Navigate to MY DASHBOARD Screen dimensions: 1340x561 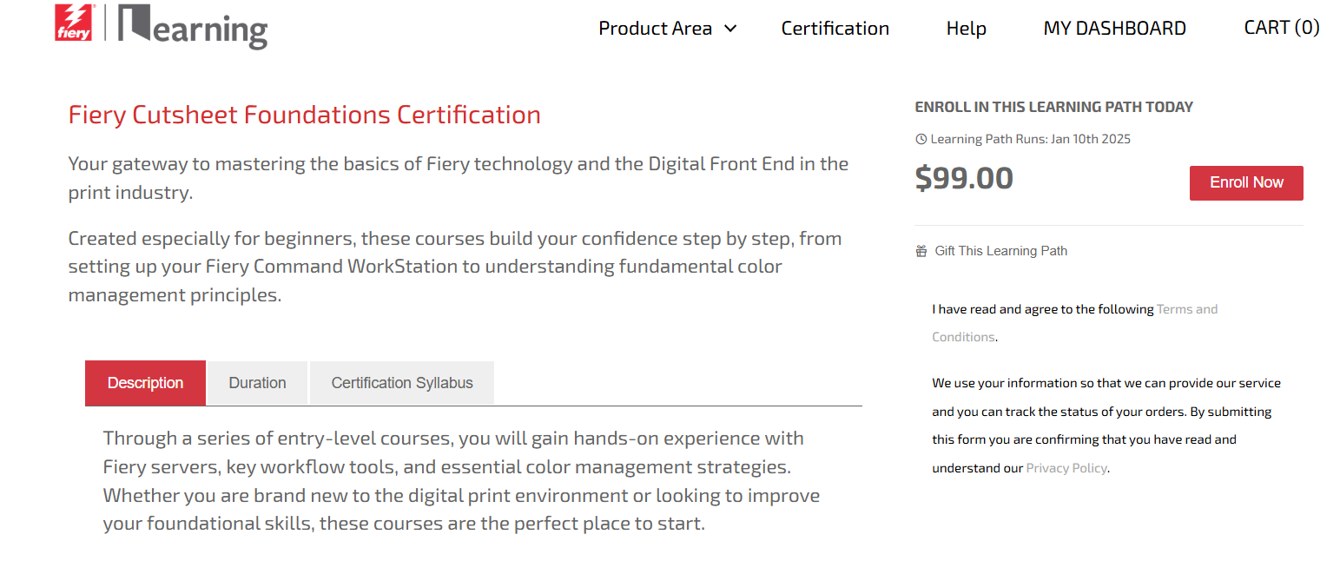[x=1114, y=29]
